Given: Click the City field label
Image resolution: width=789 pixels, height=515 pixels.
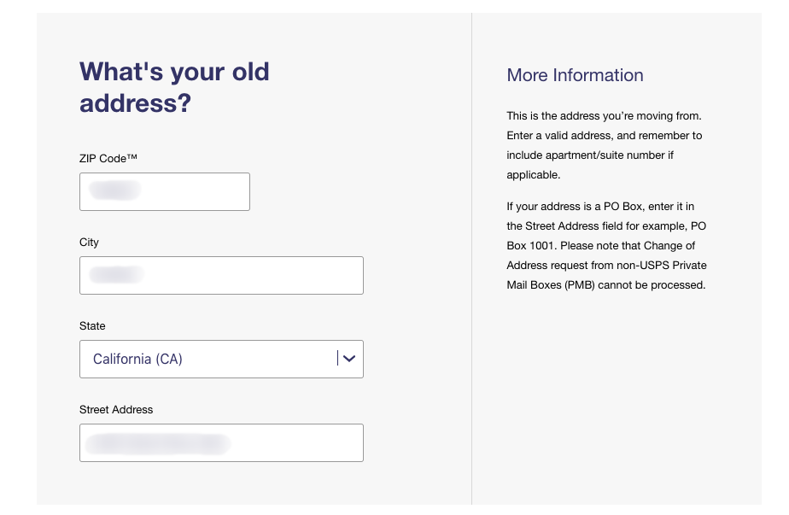Looking at the screenshot, I should [89, 243].
